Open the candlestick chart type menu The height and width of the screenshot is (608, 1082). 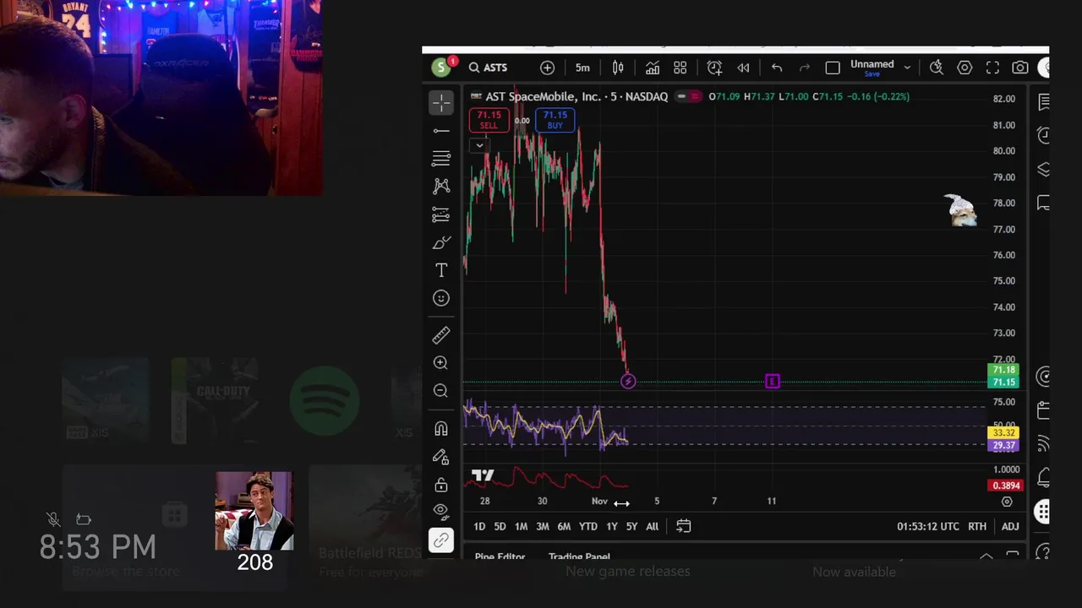coord(618,68)
